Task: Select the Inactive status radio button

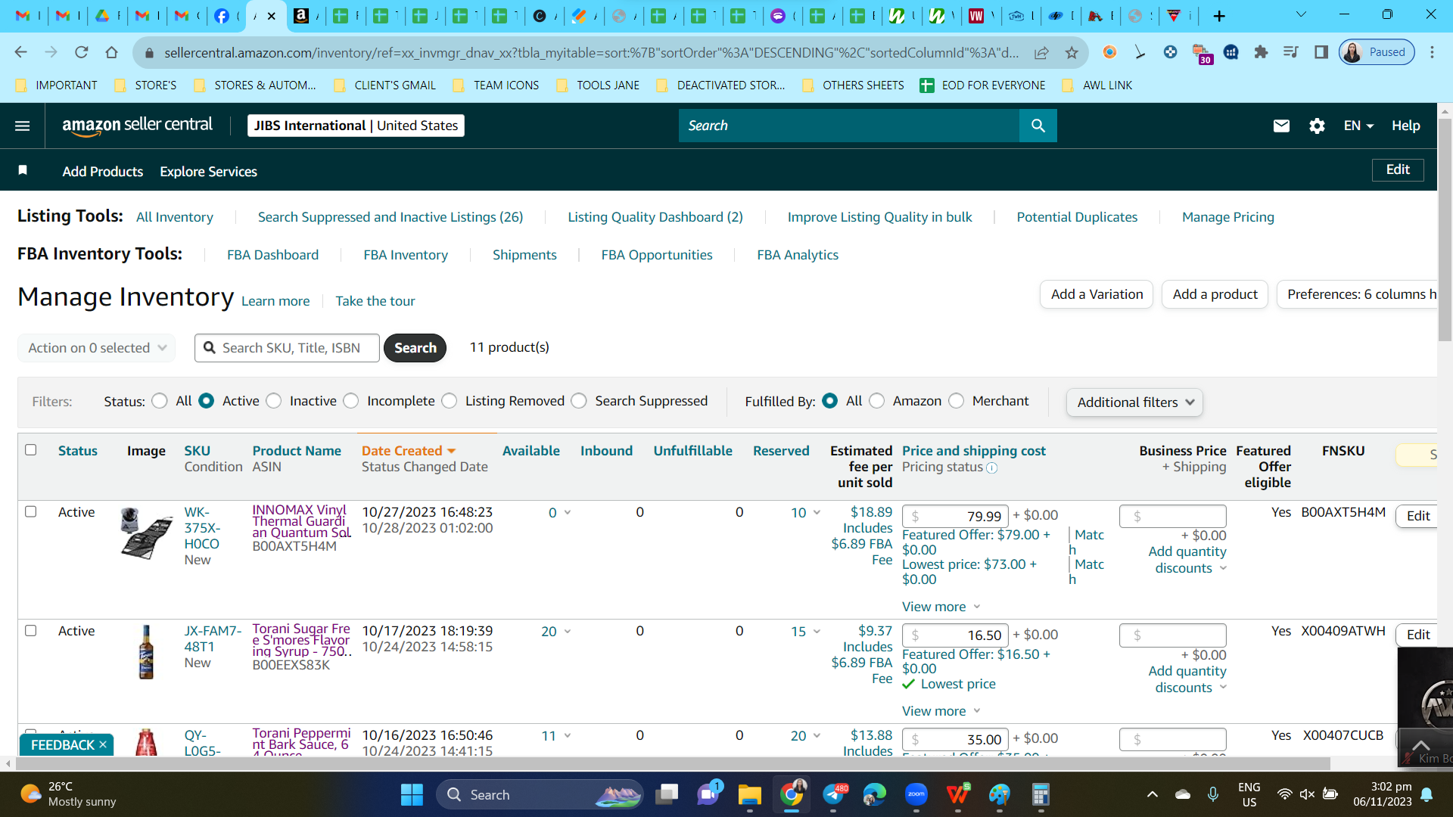Action: [x=273, y=401]
